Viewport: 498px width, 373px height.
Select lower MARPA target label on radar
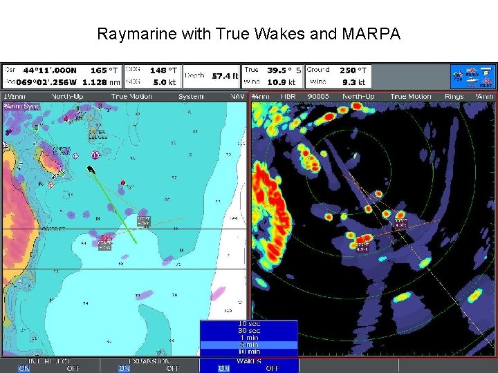(362, 247)
